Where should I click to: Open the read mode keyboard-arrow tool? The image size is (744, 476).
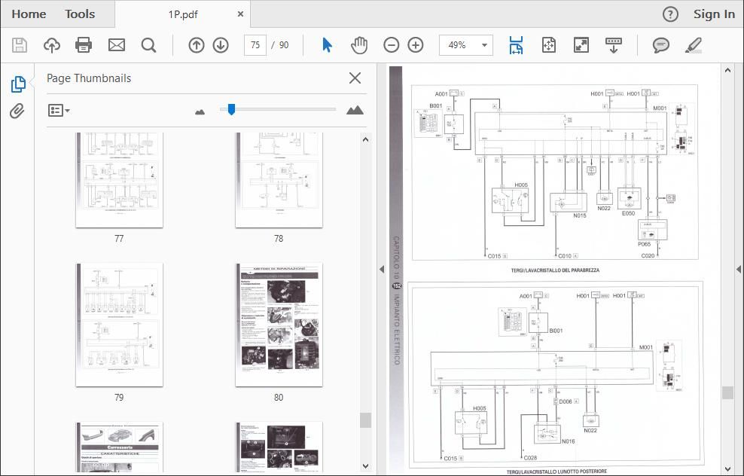click(614, 45)
